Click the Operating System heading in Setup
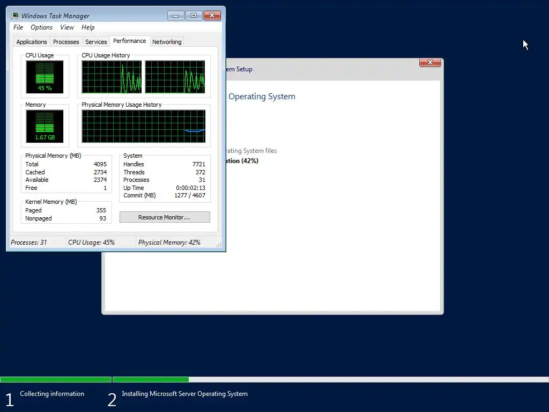The image size is (549, 412). pos(262,97)
